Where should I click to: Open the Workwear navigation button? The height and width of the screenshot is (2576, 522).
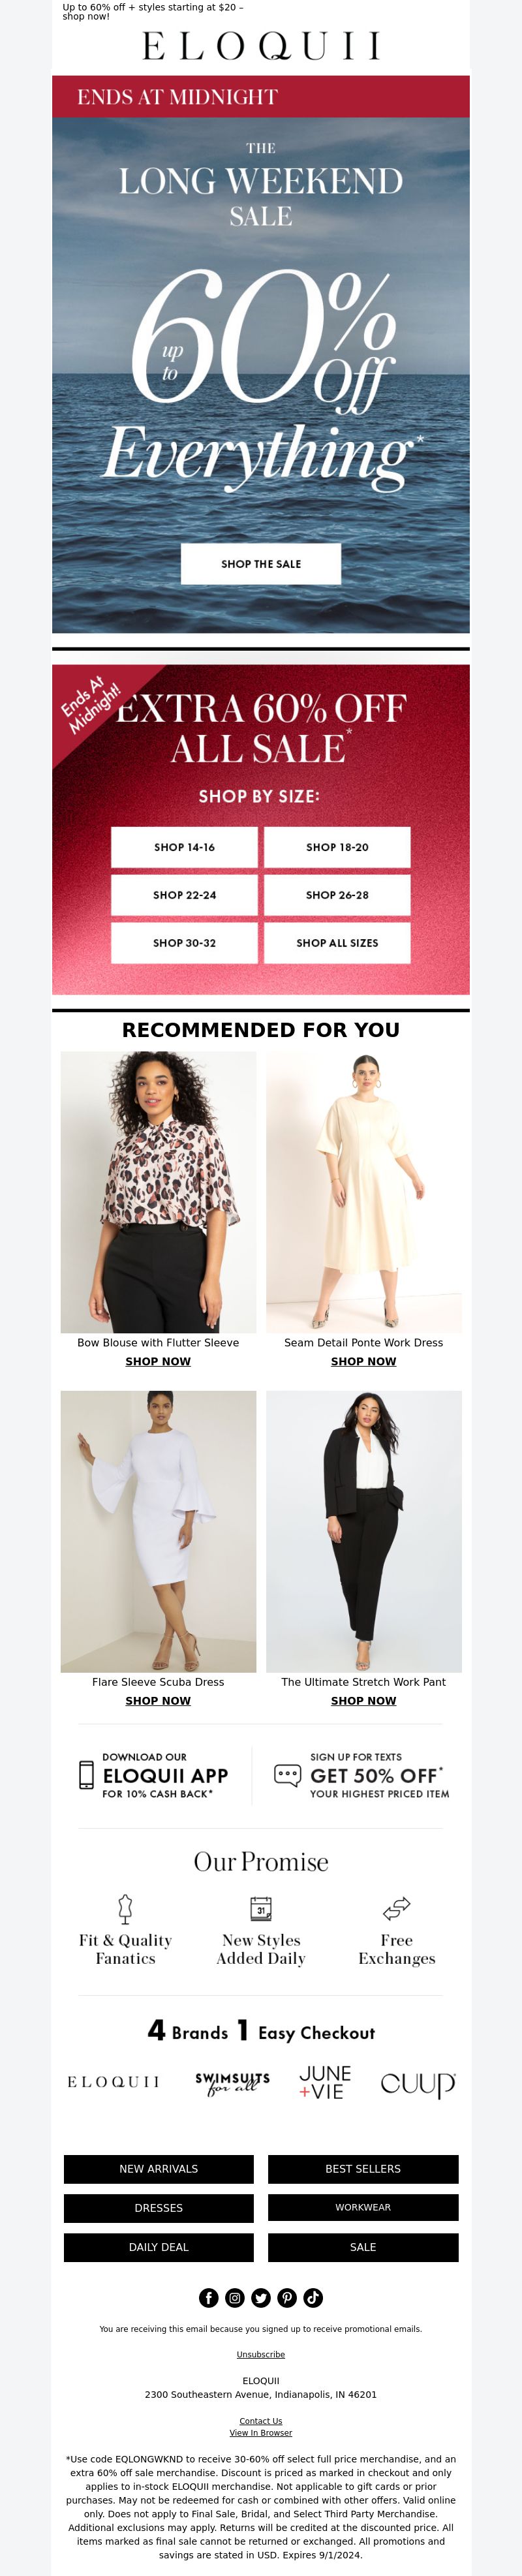pyautogui.click(x=363, y=2208)
